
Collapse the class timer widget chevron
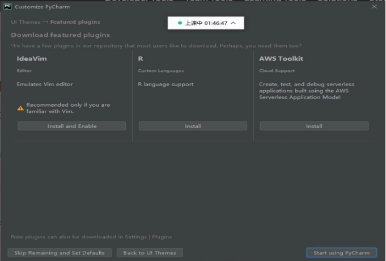click(234, 23)
